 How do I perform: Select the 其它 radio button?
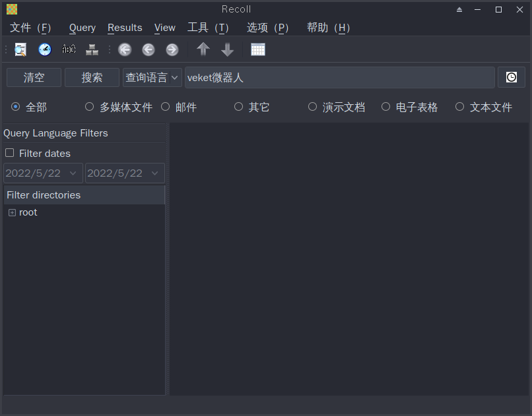pos(238,107)
